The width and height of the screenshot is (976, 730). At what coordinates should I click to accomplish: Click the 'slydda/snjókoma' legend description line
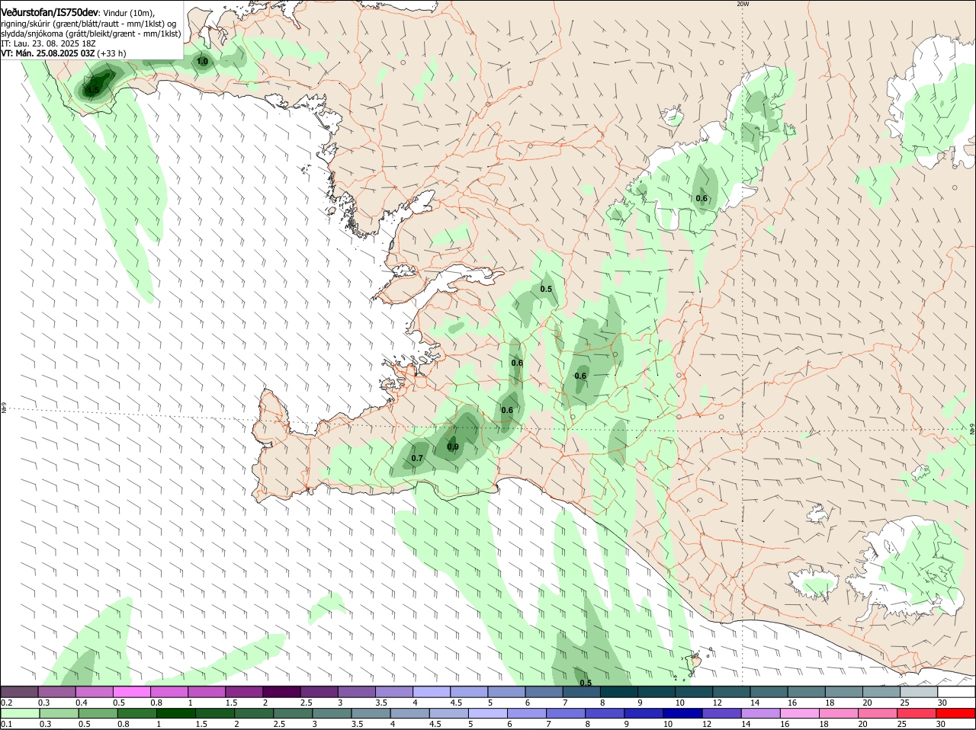(91, 34)
